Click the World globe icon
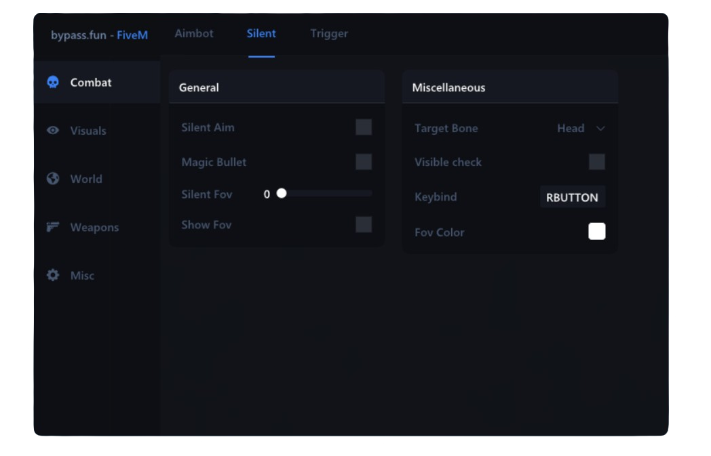Viewport: 711px width, 456px height. [x=52, y=178]
